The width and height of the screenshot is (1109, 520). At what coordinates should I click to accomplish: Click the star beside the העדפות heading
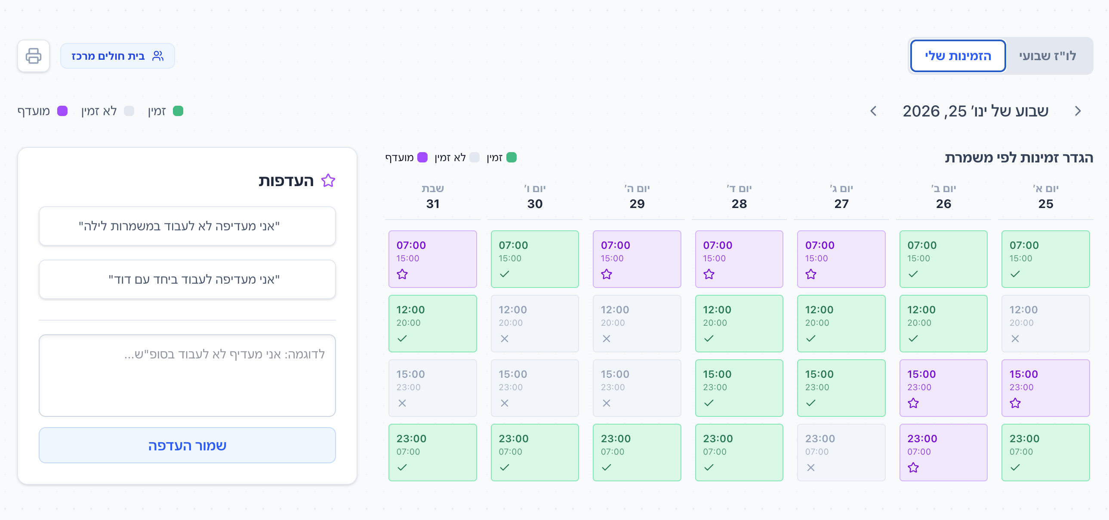click(329, 180)
